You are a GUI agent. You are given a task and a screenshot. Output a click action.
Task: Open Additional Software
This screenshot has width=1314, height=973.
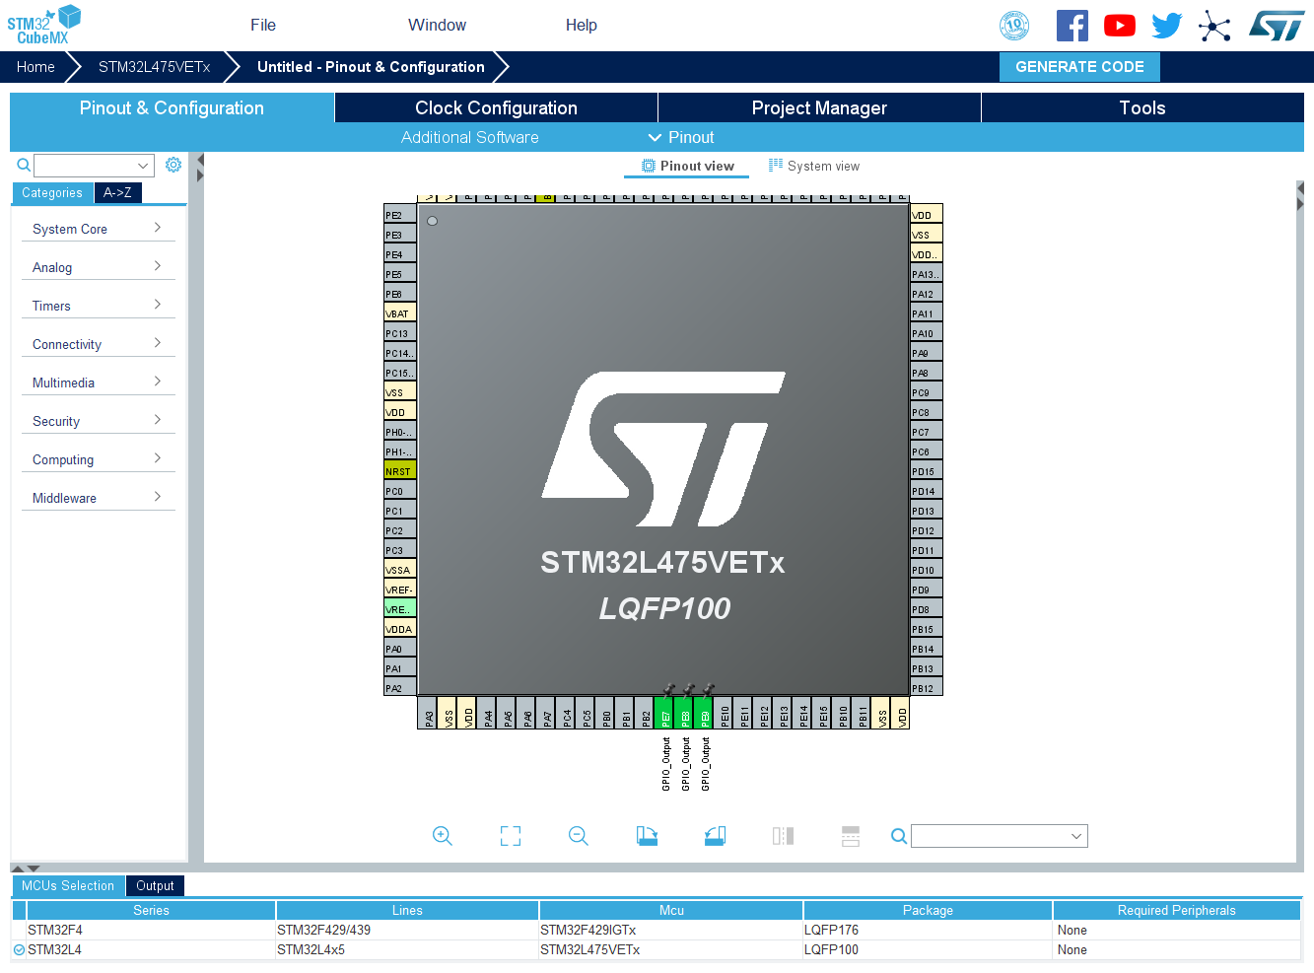[470, 137]
